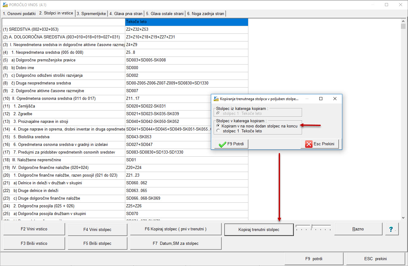Select the 'Tekoče leto' column header
Screen dimensions: 408x266
187,22
